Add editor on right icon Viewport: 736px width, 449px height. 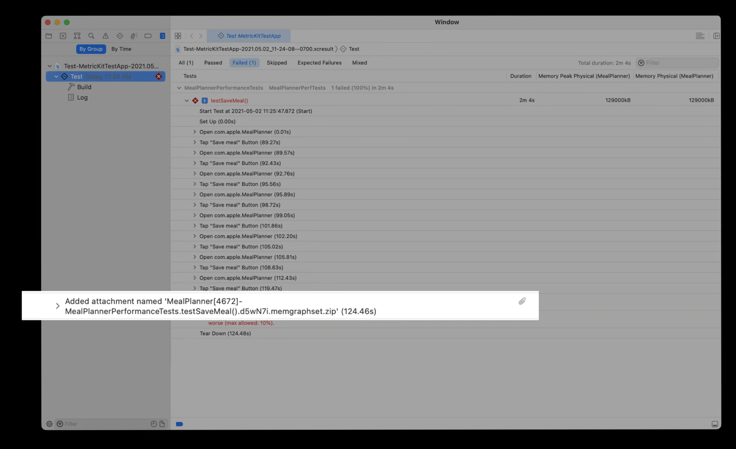point(716,36)
